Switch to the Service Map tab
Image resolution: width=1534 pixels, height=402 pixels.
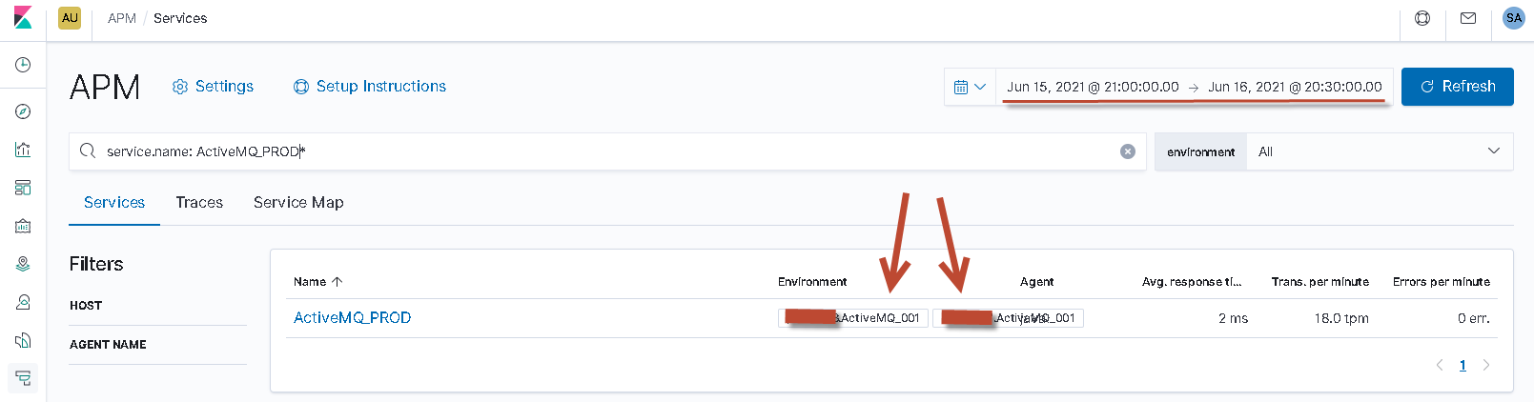[298, 202]
